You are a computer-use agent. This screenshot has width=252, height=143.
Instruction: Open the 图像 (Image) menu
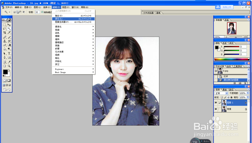pyautogui.click(x=28, y=7)
